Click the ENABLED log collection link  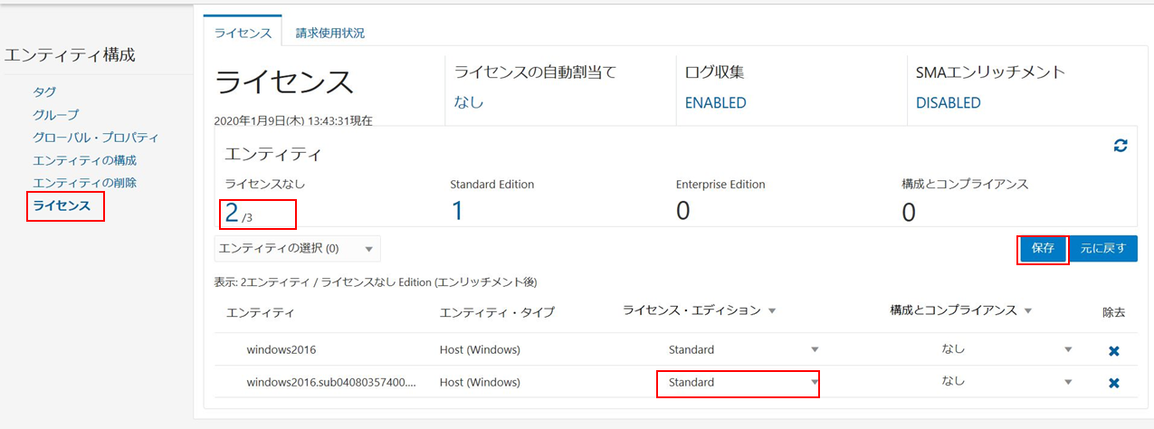(x=715, y=102)
